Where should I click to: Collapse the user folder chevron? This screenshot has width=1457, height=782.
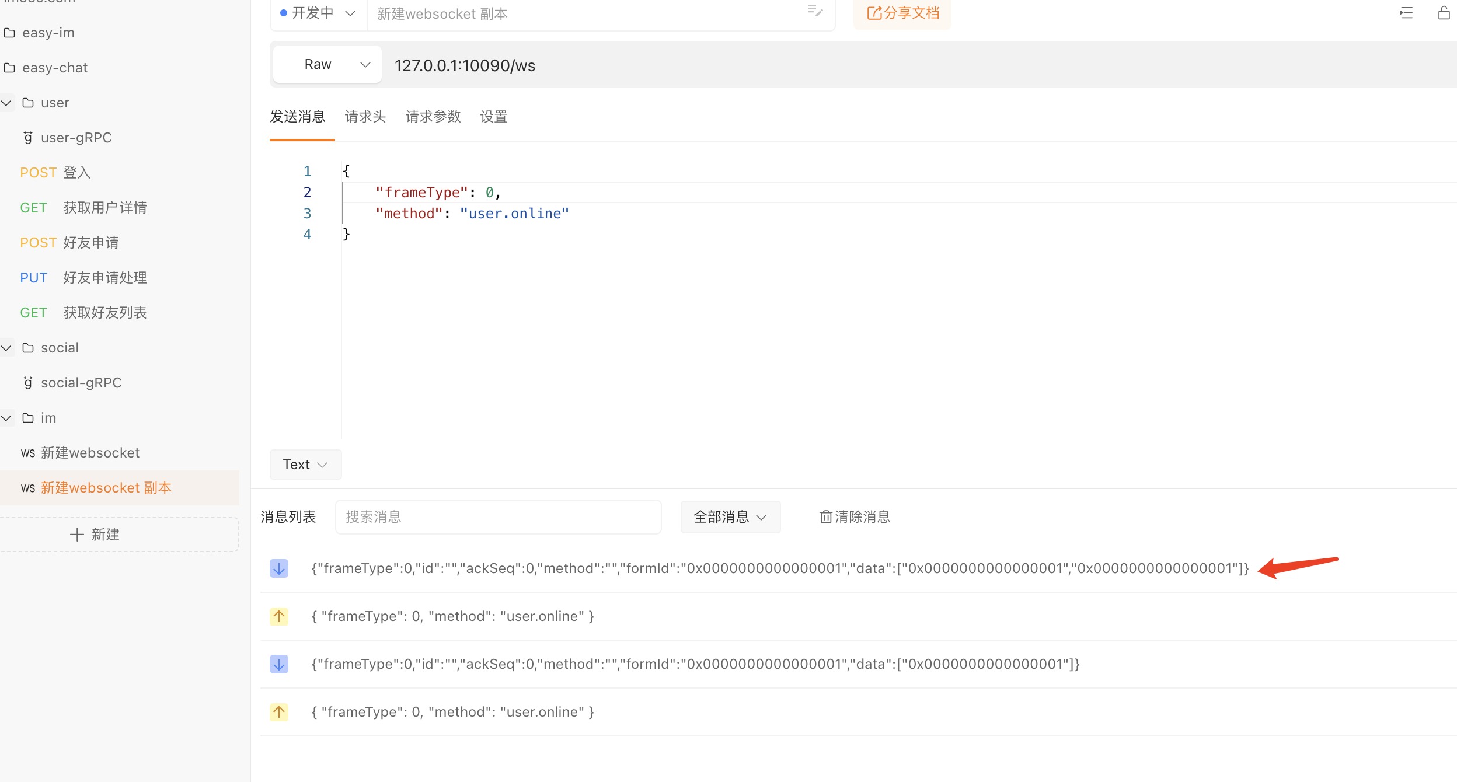point(7,103)
